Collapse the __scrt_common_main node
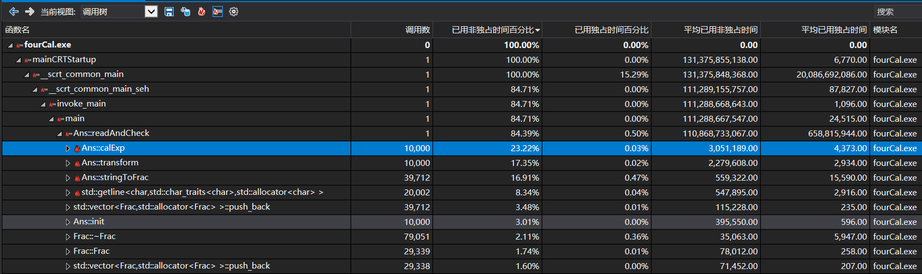The image size is (922, 274). (x=27, y=75)
